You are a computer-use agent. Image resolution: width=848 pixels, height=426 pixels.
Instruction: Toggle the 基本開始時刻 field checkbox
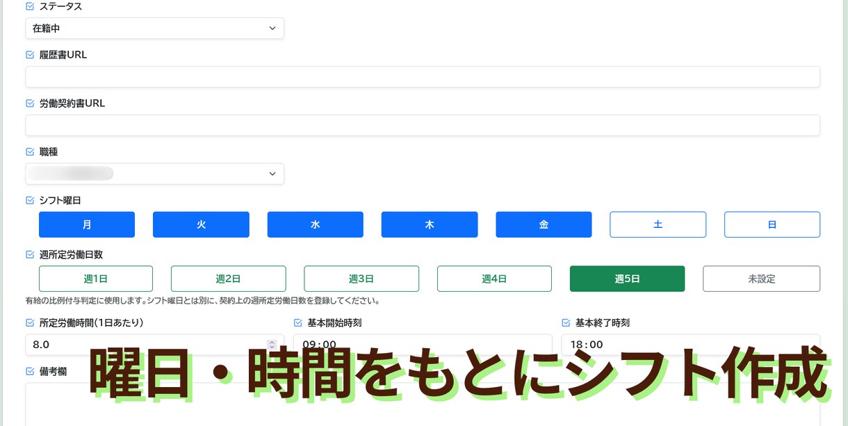tap(298, 322)
